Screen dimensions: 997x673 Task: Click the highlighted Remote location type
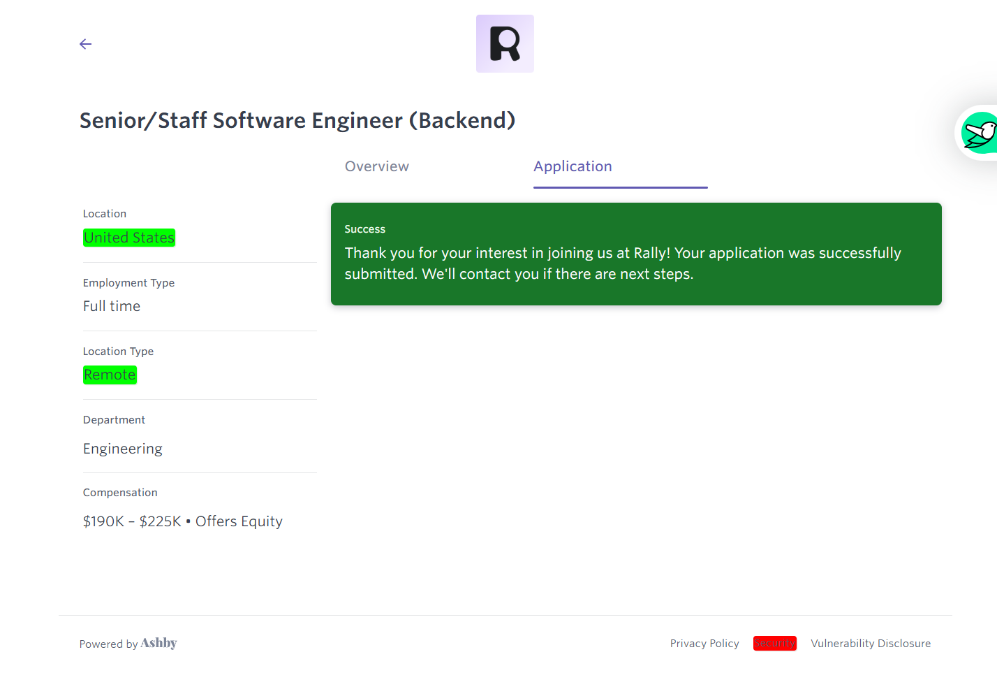[x=110, y=375]
